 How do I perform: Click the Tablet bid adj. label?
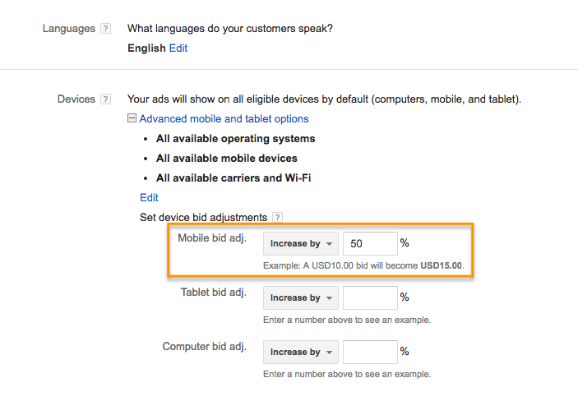[x=214, y=293]
